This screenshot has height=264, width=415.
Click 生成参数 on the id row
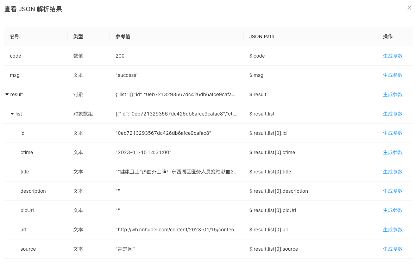click(392, 133)
